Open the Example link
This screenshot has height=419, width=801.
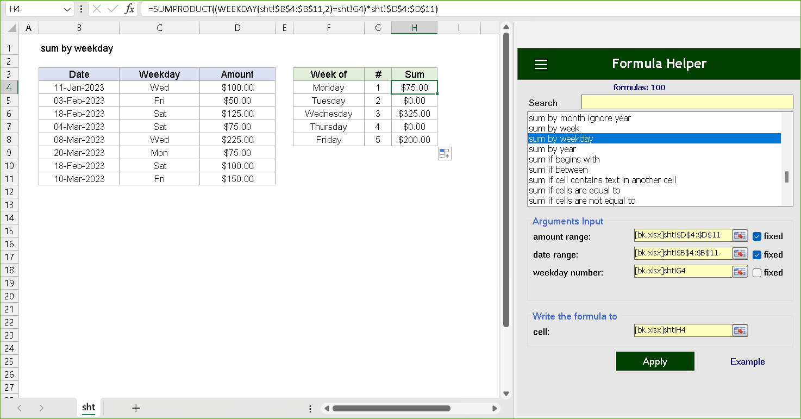747,362
